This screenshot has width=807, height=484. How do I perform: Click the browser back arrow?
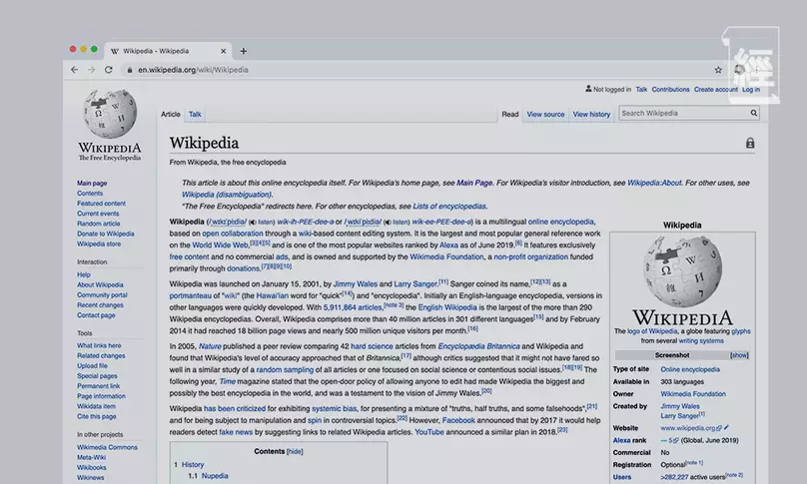(75, 70)
